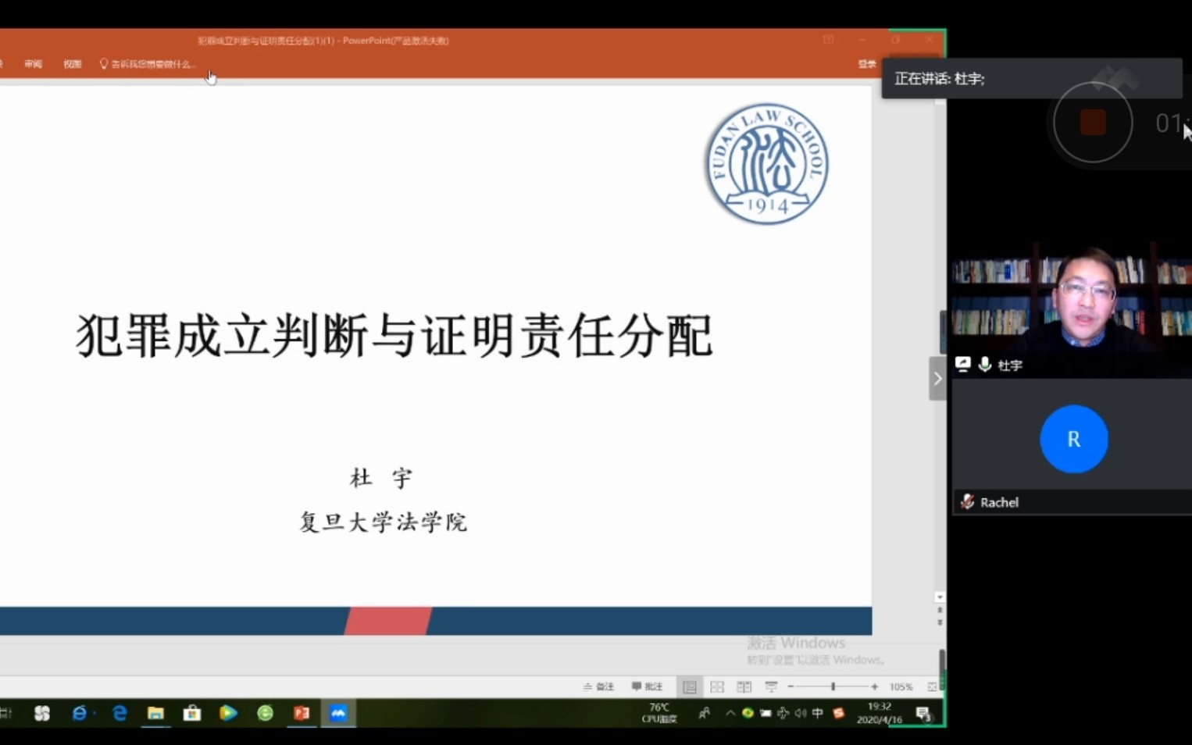The height and width of the screenshot is (745, 1192).
Task: Collapse the participant panel with arrow handle
Action: [x=937, y=379]
